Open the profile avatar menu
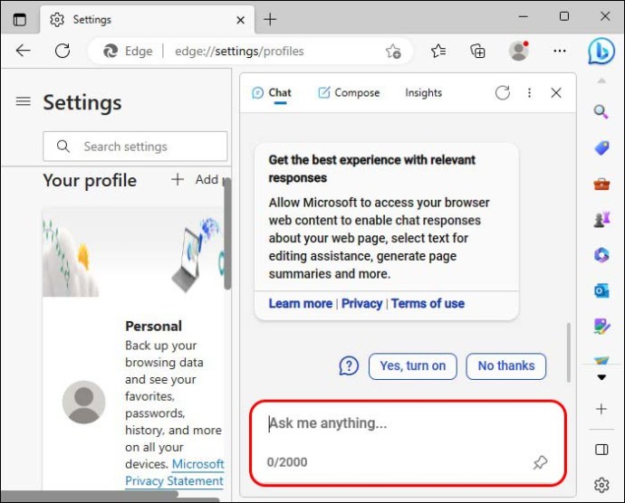Screen dimensions: 625x503 519,51
